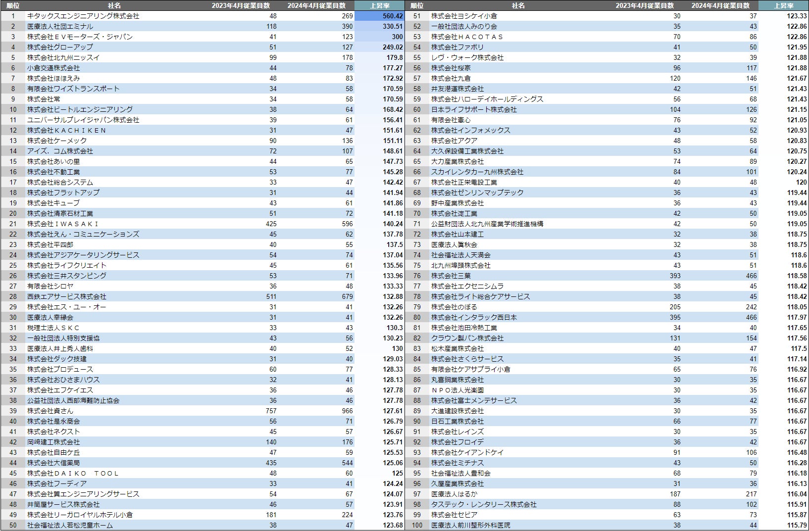Select the left 順位 column header

13,5
